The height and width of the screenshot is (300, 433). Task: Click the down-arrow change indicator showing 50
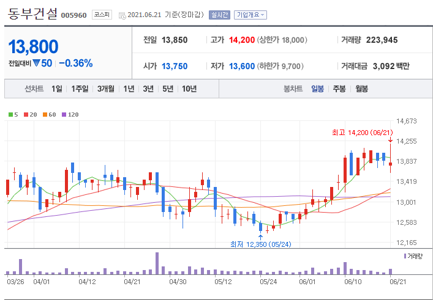42,64
